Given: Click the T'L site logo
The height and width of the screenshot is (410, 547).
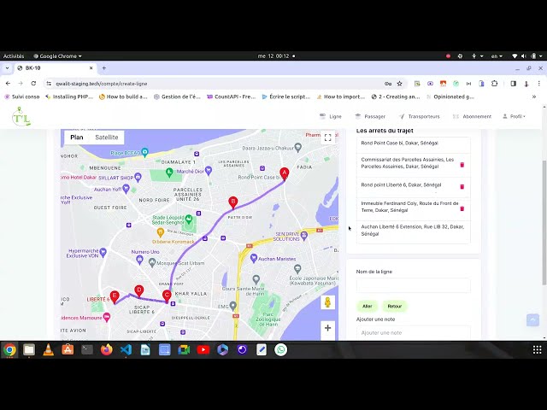Looking at the screenshot, I should (x=21, y=116).
